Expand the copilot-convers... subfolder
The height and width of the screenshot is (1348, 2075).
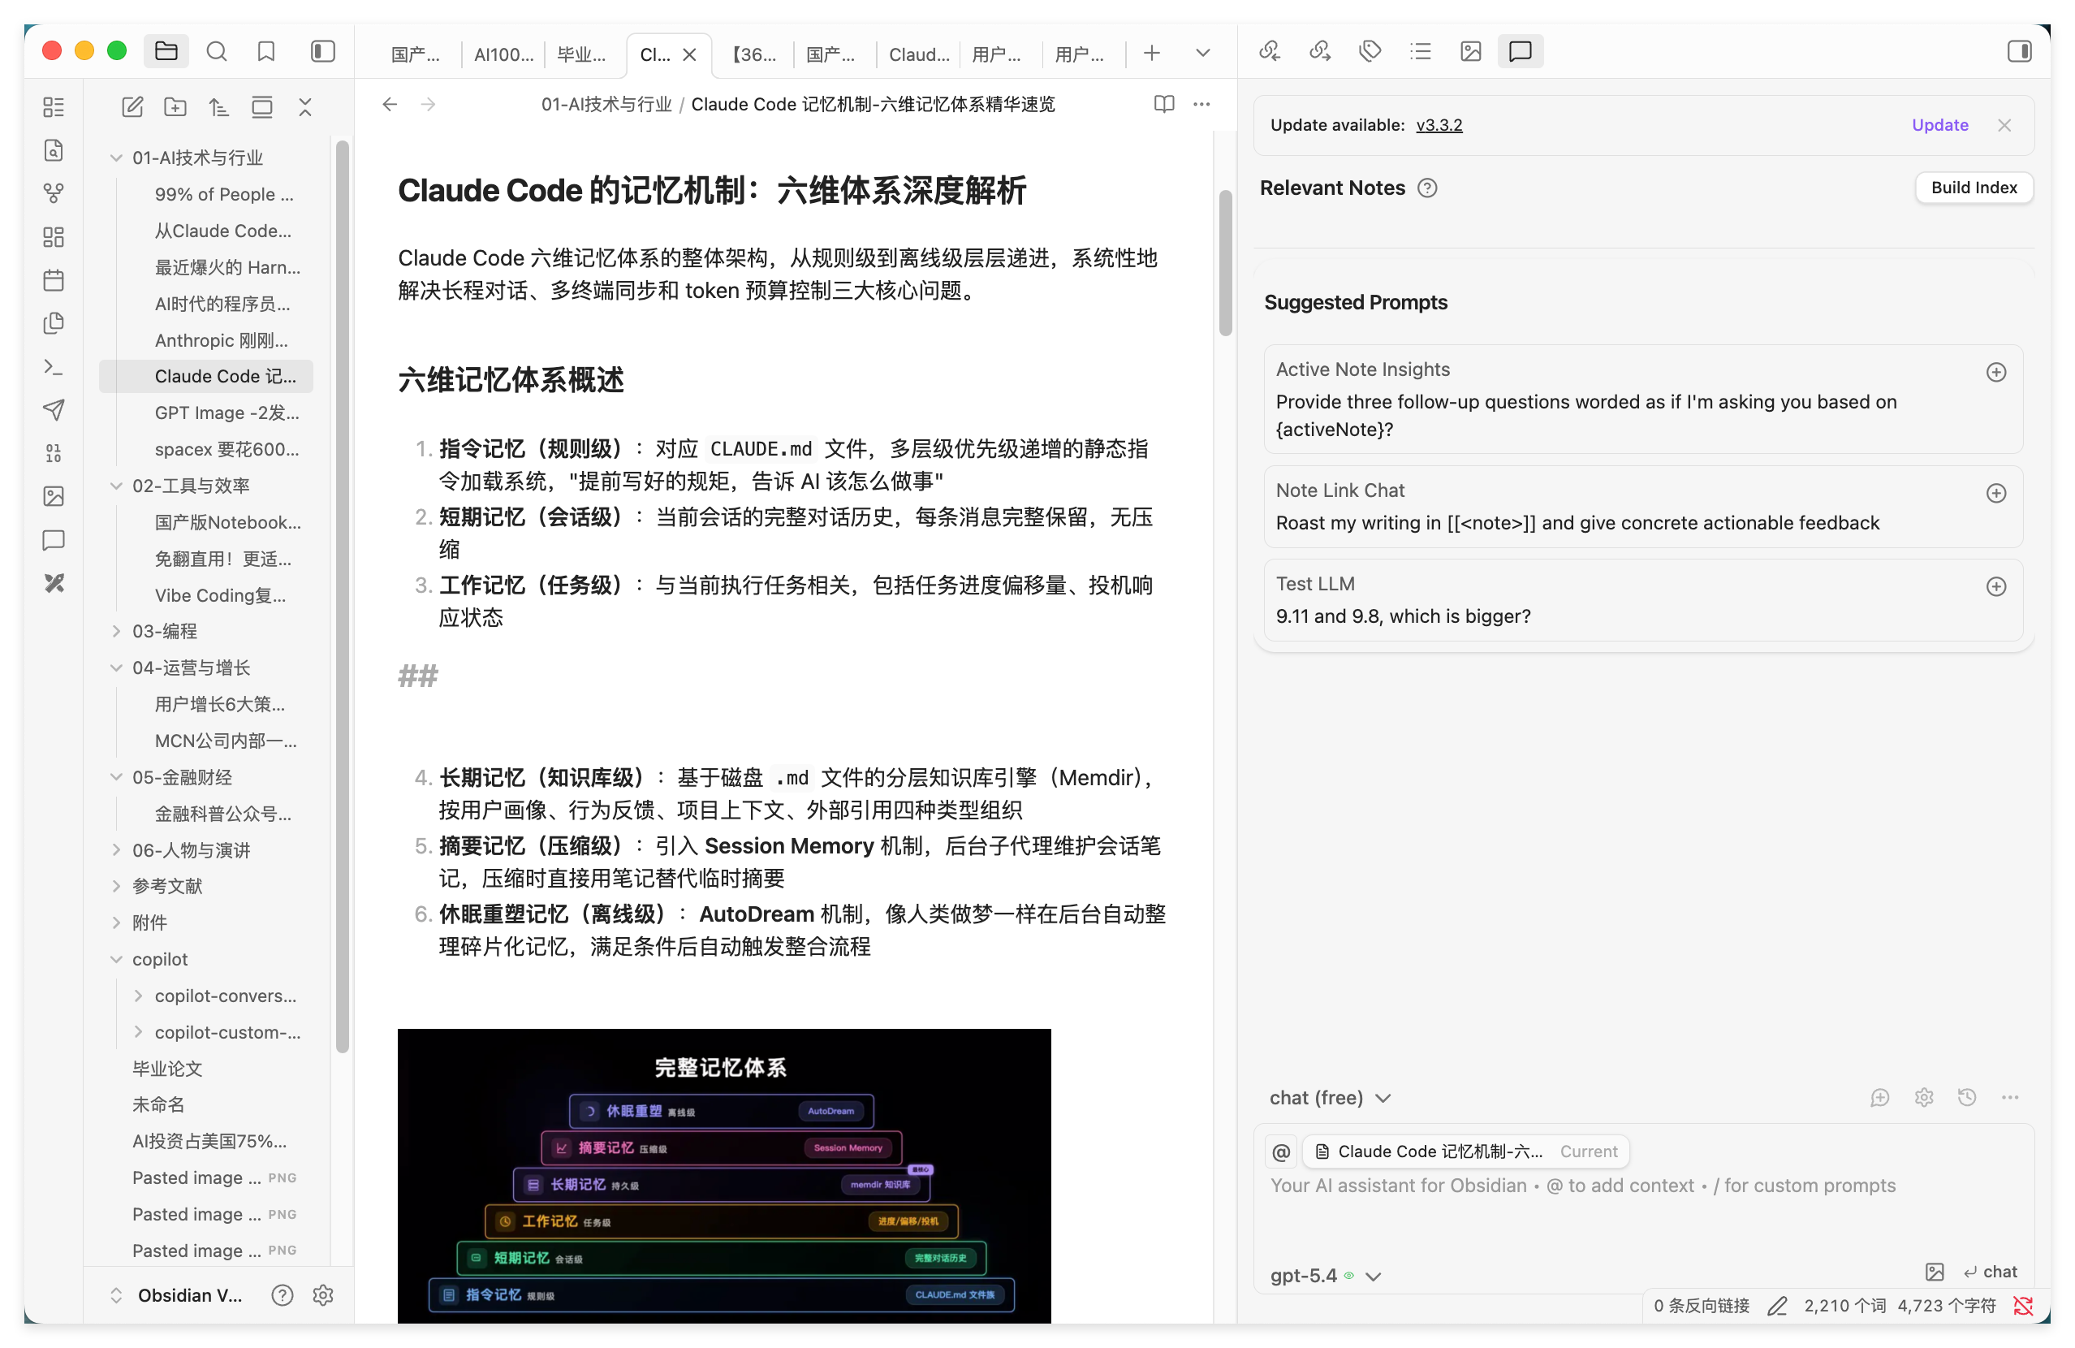pyautogui.click(x=138, y=996)
